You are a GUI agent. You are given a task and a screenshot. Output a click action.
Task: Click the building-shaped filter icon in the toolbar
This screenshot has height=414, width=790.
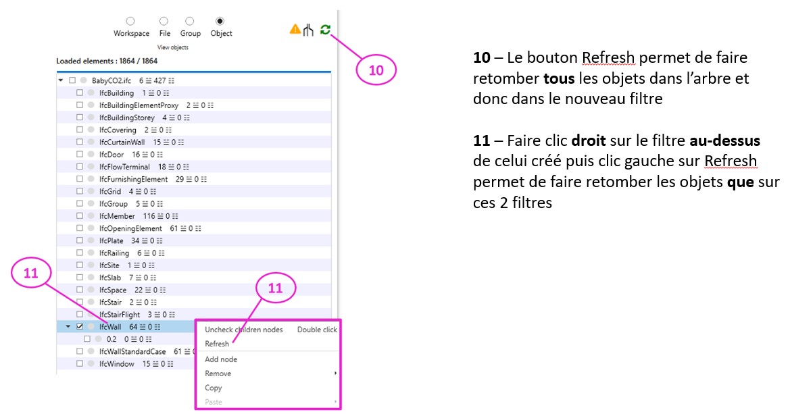[x=308, y=30]
